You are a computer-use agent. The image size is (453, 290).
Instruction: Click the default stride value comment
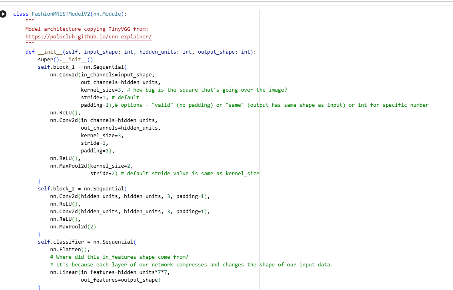pos(190,174)
